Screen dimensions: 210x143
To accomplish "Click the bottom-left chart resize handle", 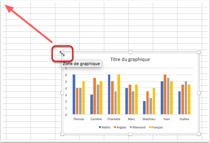I will (62, 134).
